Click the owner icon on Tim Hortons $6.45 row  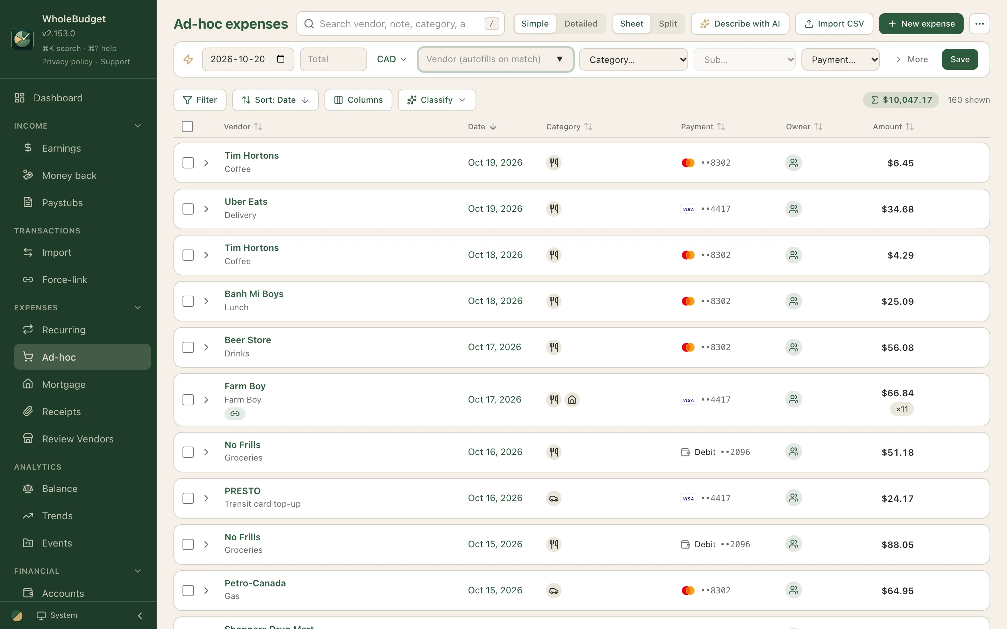pos(793,162)
